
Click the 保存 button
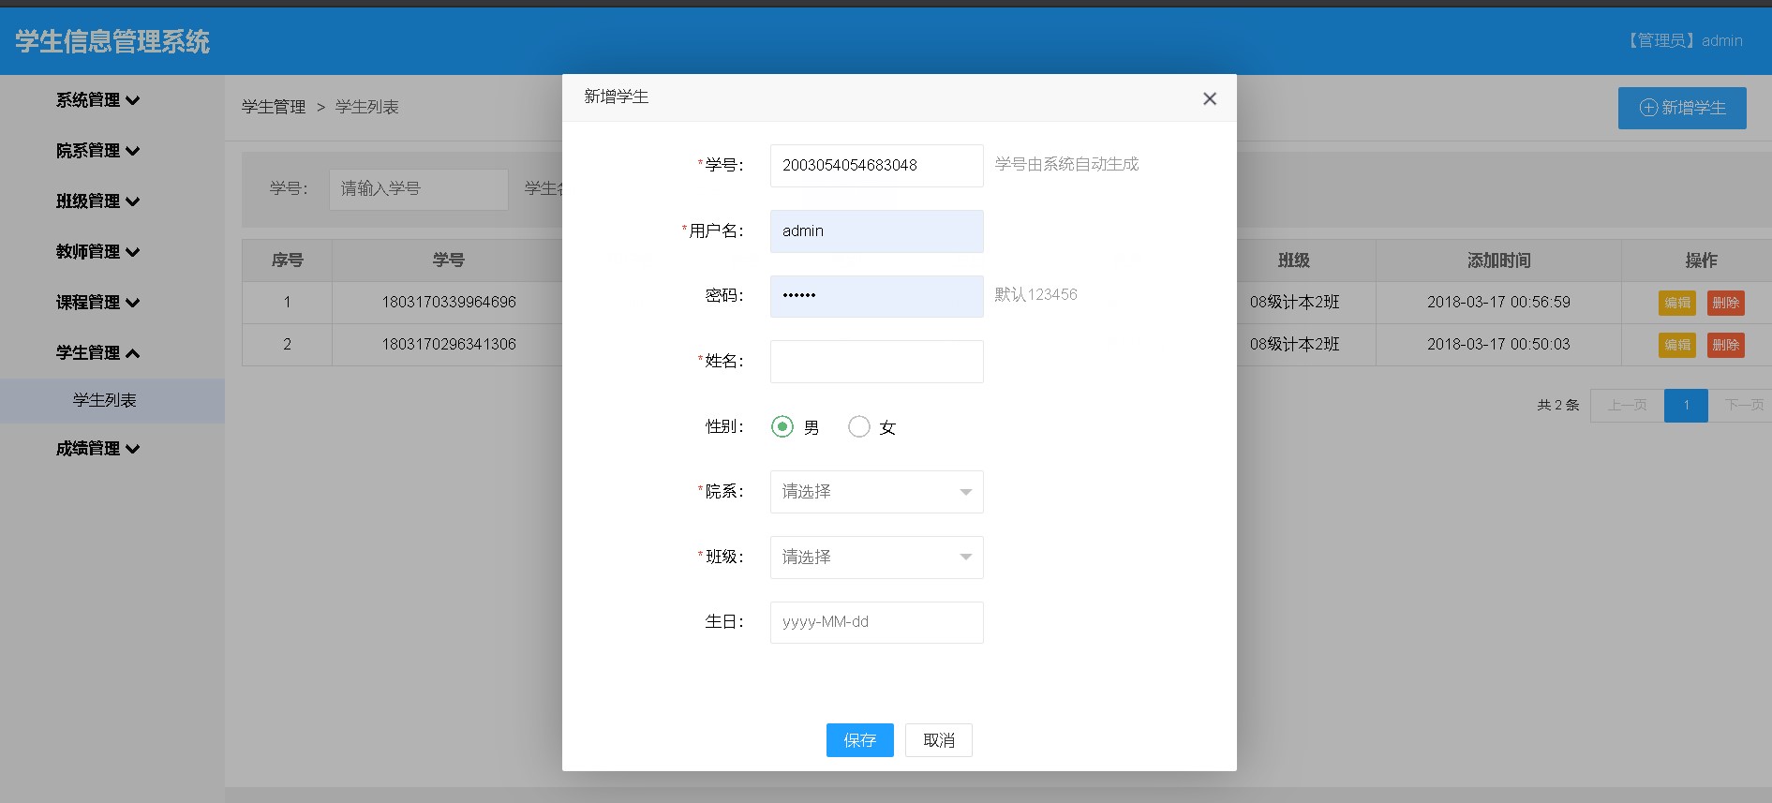[859, 740]
